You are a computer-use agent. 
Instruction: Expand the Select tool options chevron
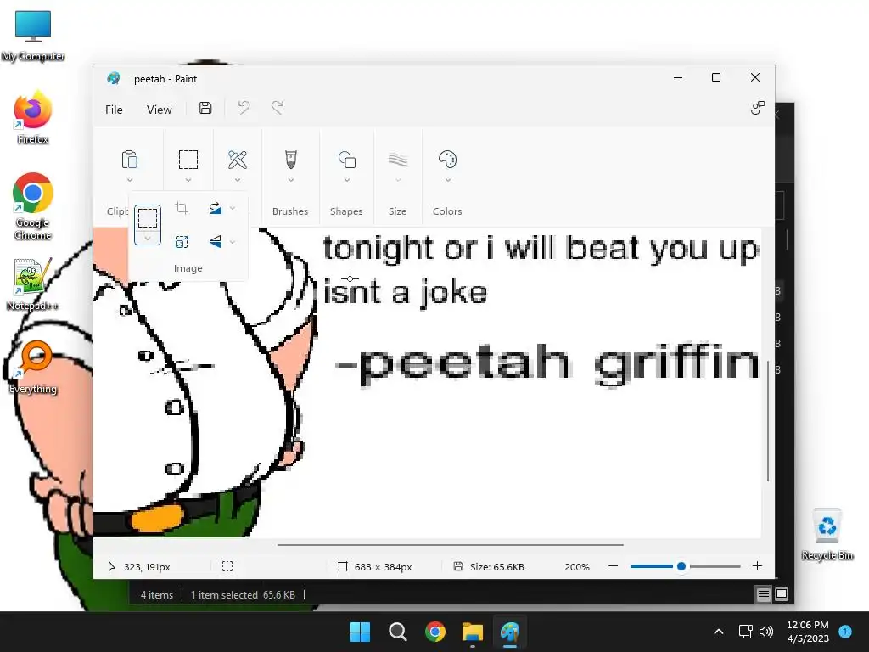coord(148,238)
